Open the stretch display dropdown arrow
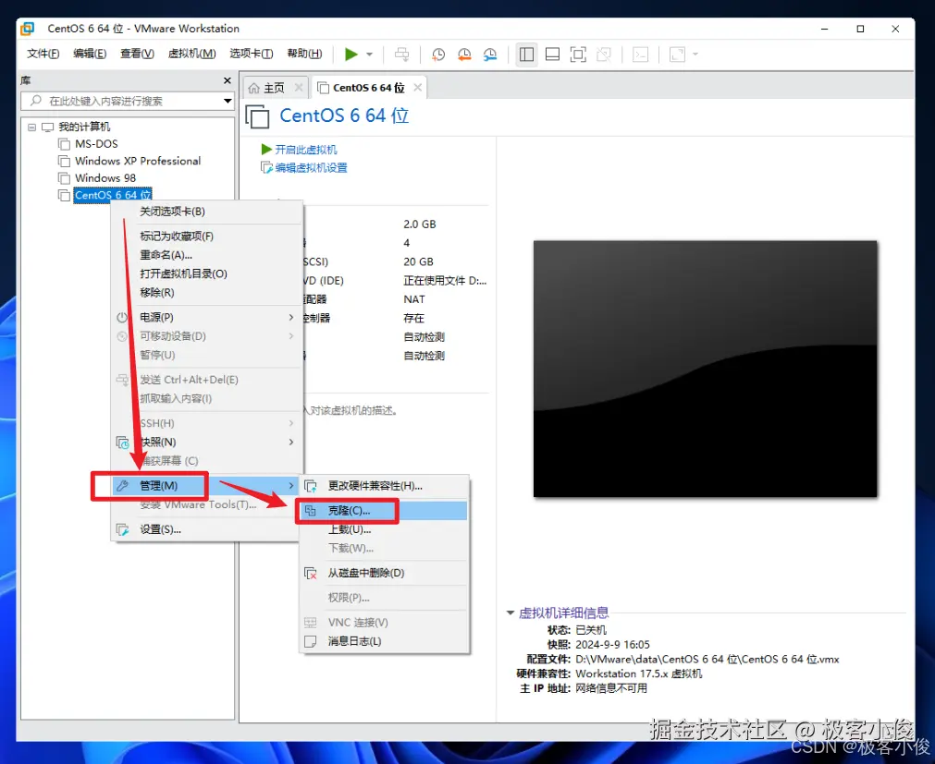 pyautogui.click(x=695, y=55)
